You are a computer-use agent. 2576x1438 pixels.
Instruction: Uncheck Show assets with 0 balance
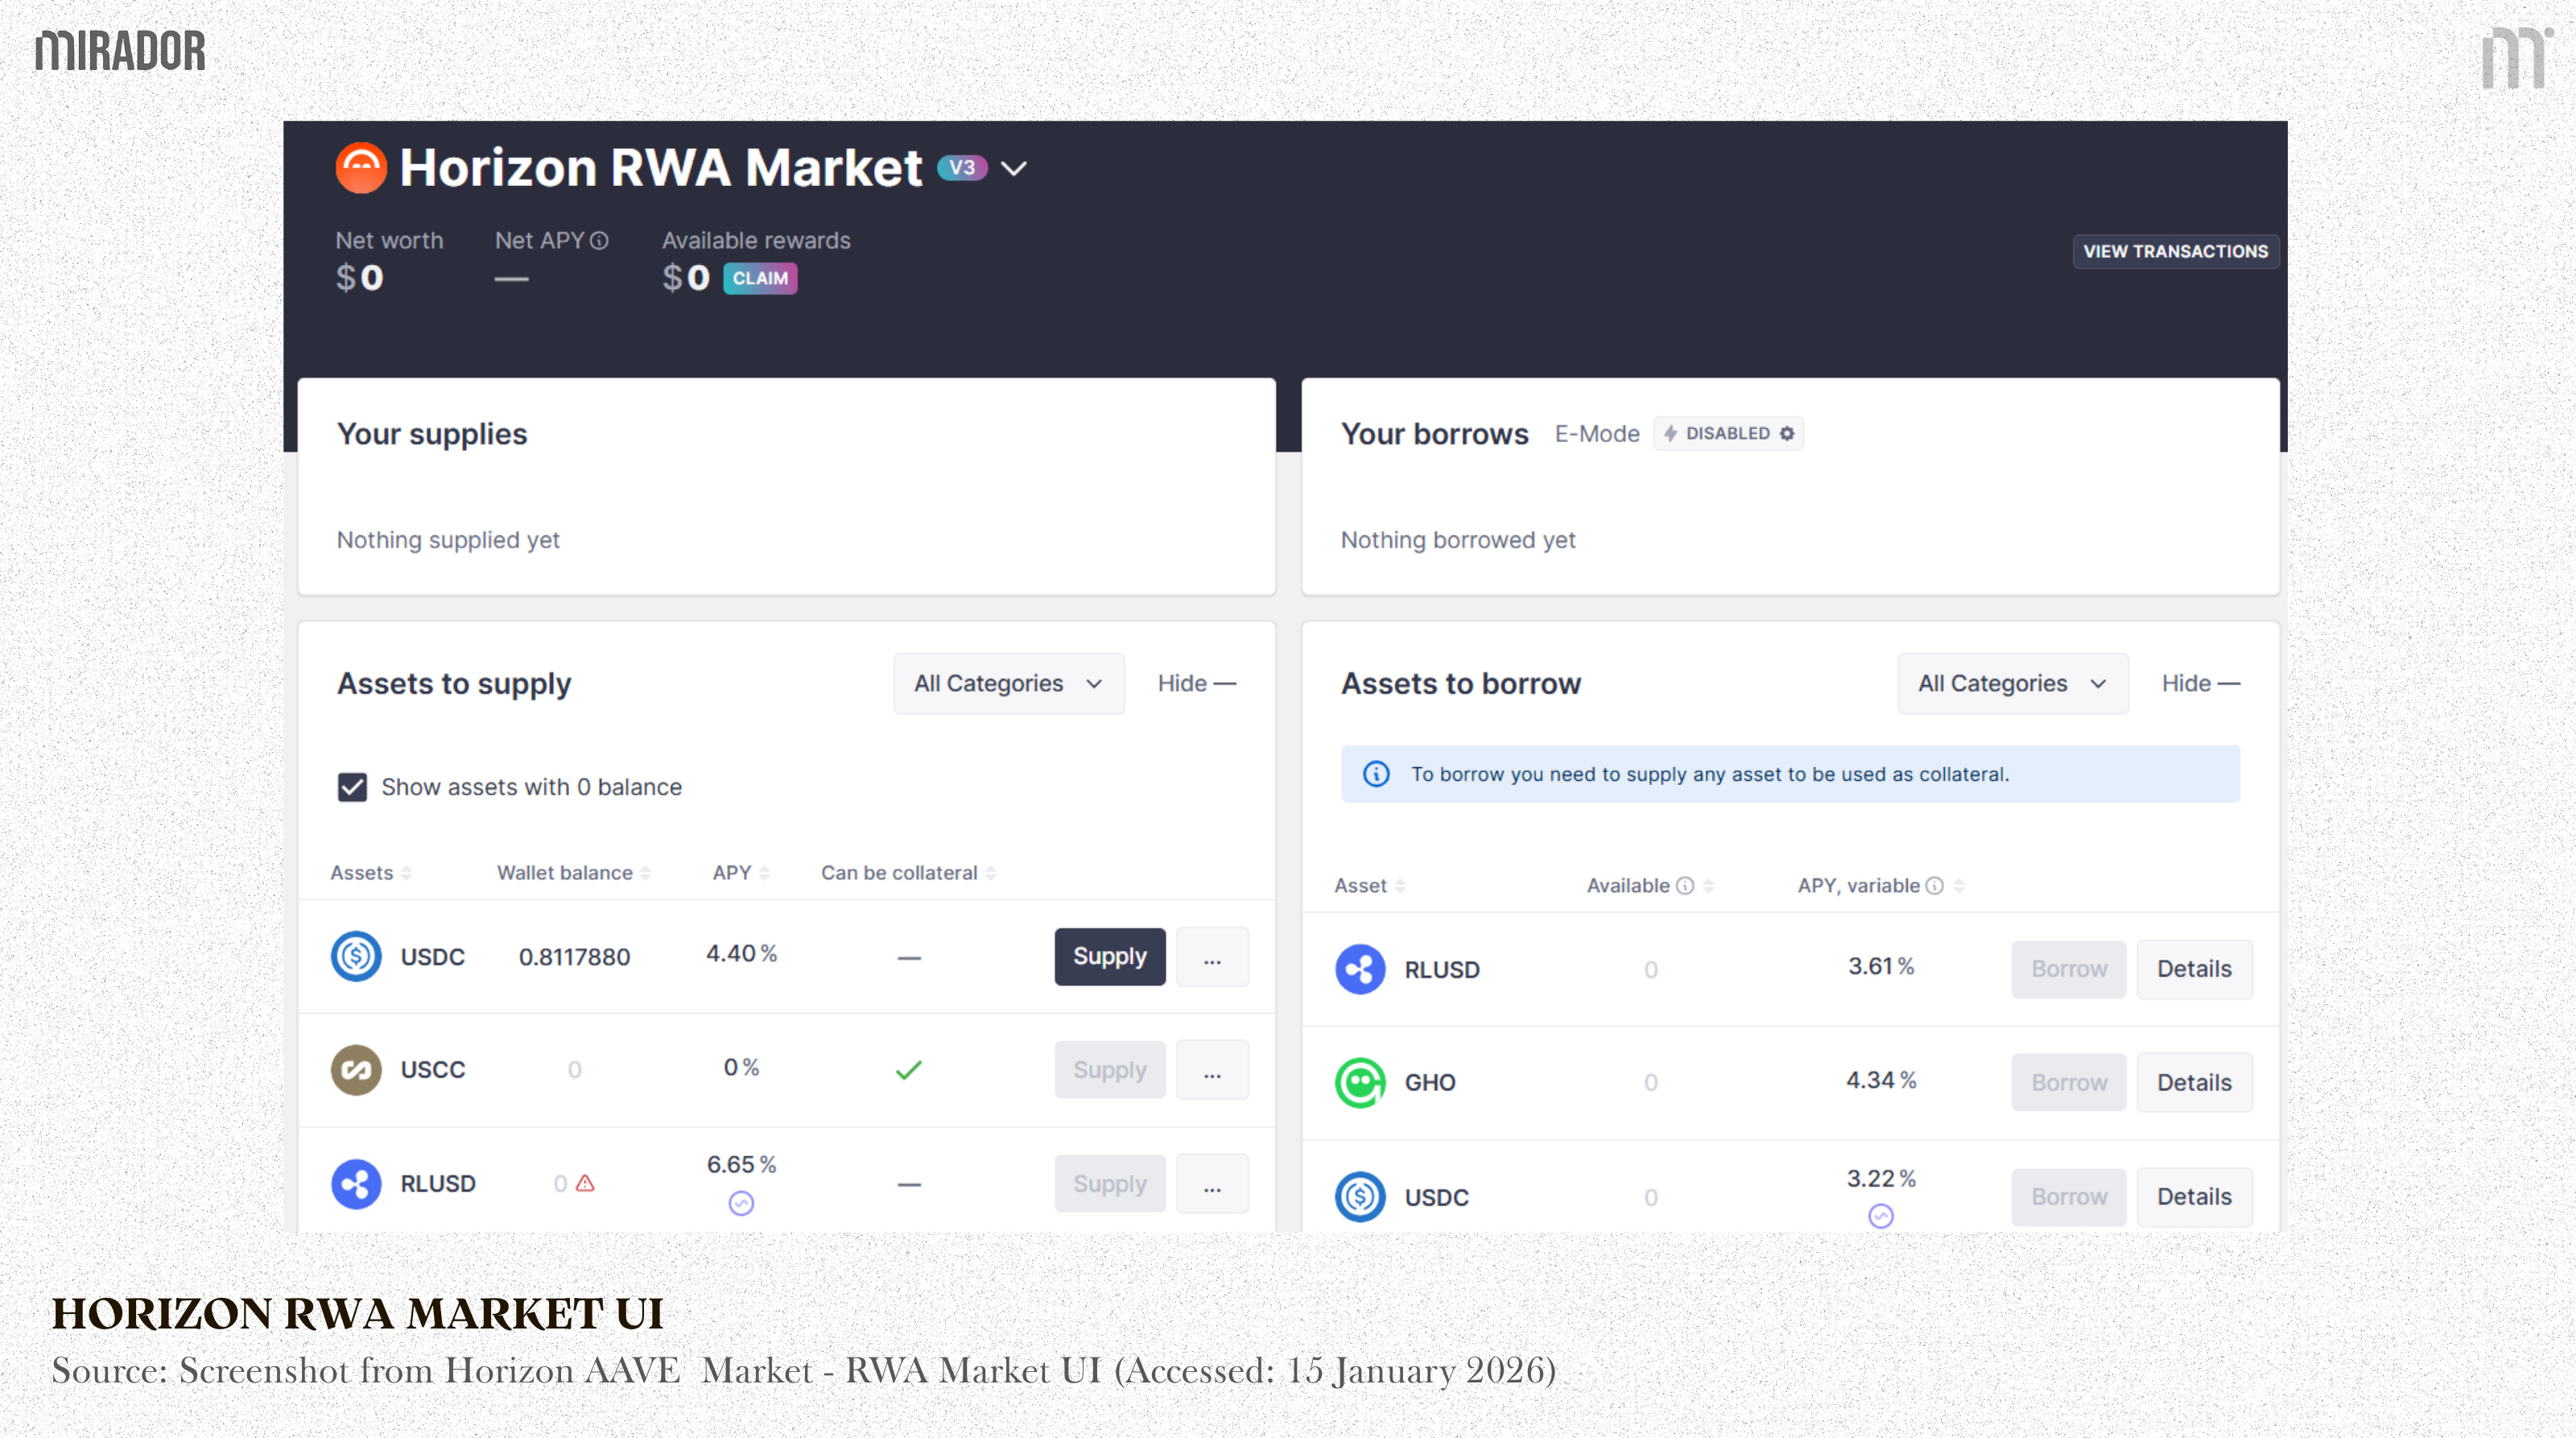click(352, 787)
